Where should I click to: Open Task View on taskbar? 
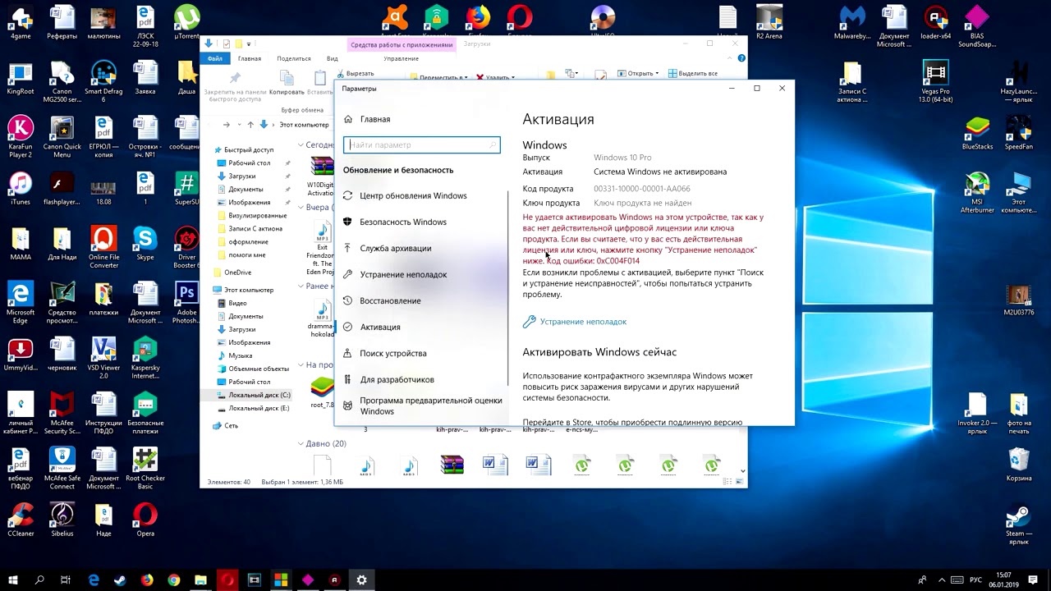(x=66, y=580)
